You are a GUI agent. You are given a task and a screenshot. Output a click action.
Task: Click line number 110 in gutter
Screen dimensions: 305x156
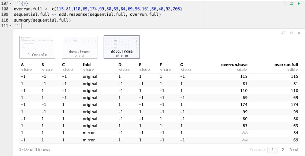pyautogui.click(x=5, y=20)
